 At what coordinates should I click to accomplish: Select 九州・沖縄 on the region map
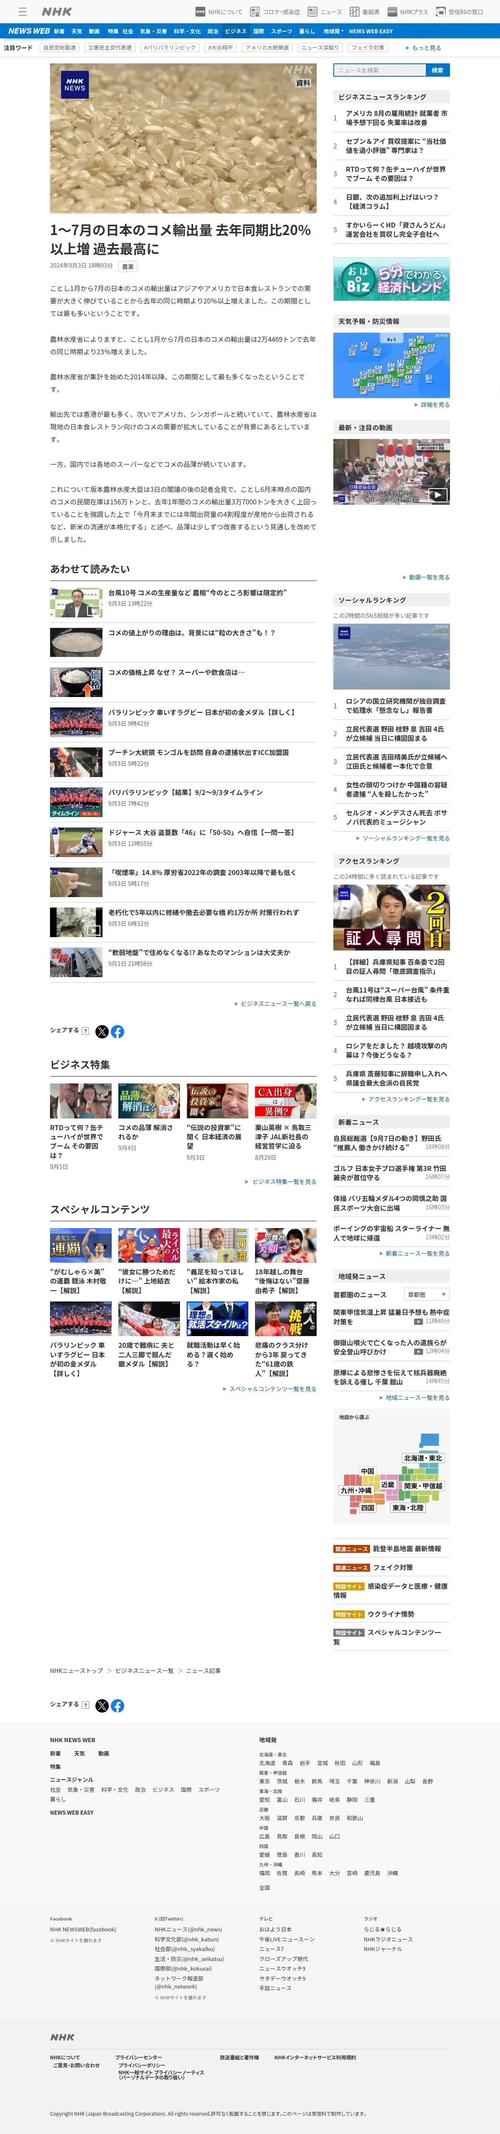pyautogui.click(x=356, y=1490)
